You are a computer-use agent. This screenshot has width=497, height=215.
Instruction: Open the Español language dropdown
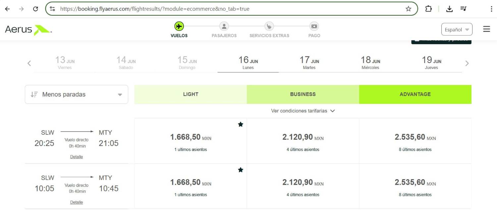click(457, 30)
